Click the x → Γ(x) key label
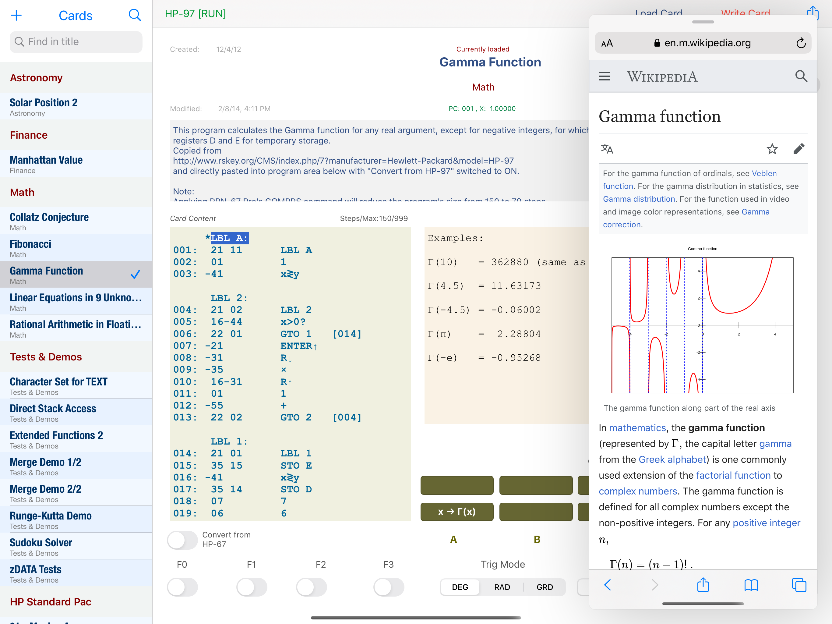Viewport: 832px width, 624px height. point(457,512)
